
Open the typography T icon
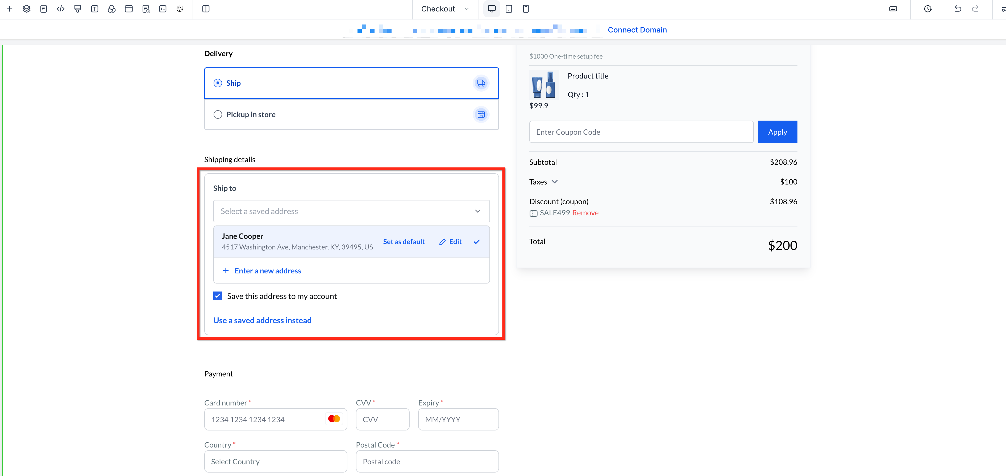coord(94,9)
